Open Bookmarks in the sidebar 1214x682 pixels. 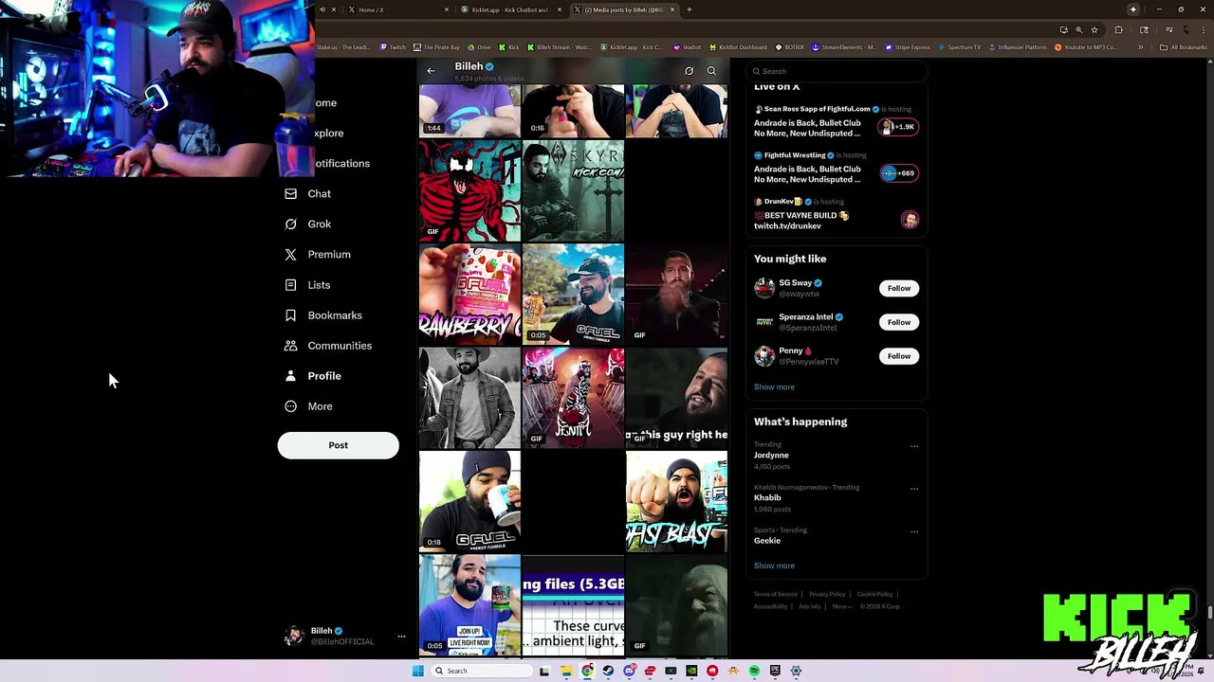coord(323,315)
